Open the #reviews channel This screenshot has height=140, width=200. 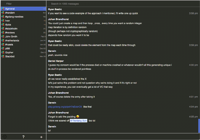(x=10, y=33)
